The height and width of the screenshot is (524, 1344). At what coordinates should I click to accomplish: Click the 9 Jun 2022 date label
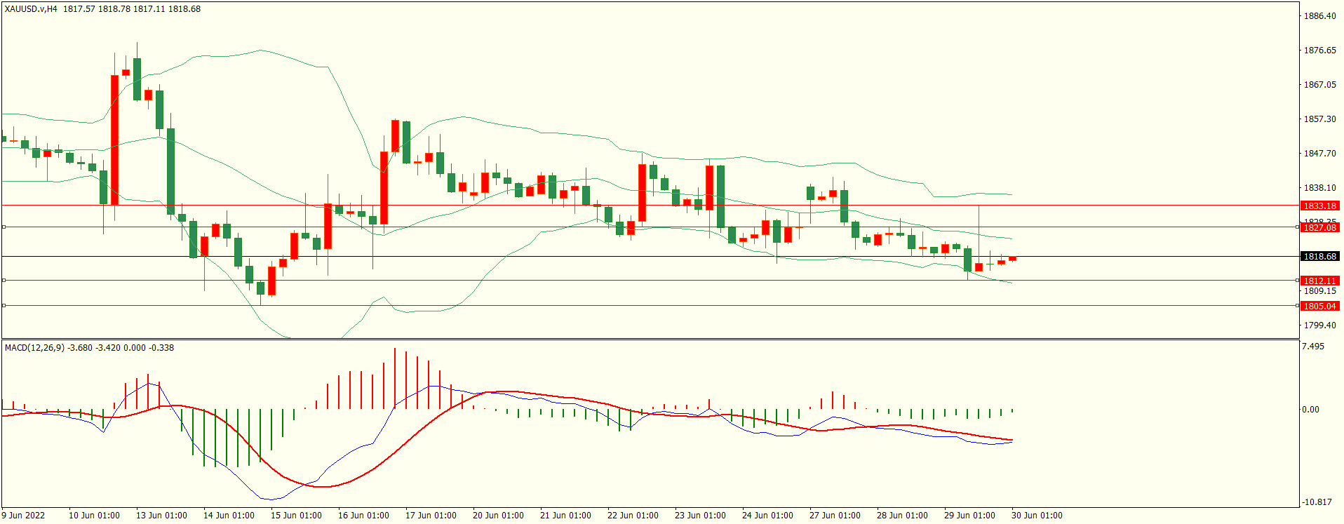24,516
